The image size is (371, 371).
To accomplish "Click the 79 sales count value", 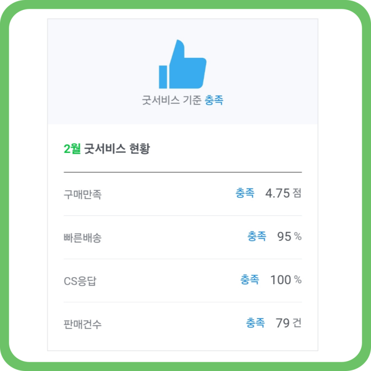I will point(283,323).
